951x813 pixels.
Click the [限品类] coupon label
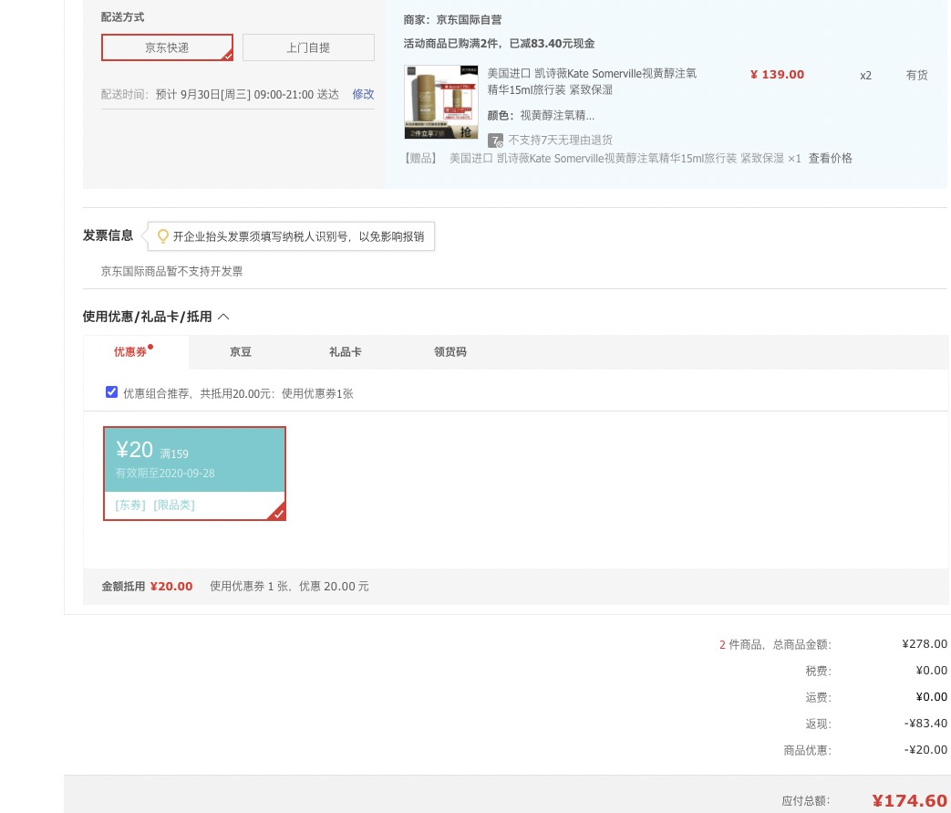tap(174, 506)
